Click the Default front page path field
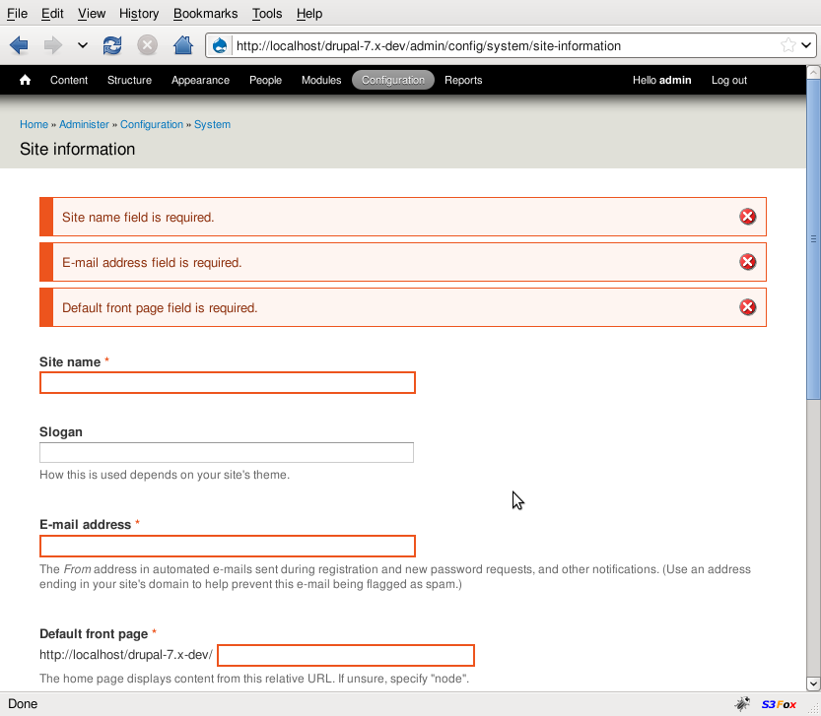Screen dimensions: 821x716 point(346,656)
